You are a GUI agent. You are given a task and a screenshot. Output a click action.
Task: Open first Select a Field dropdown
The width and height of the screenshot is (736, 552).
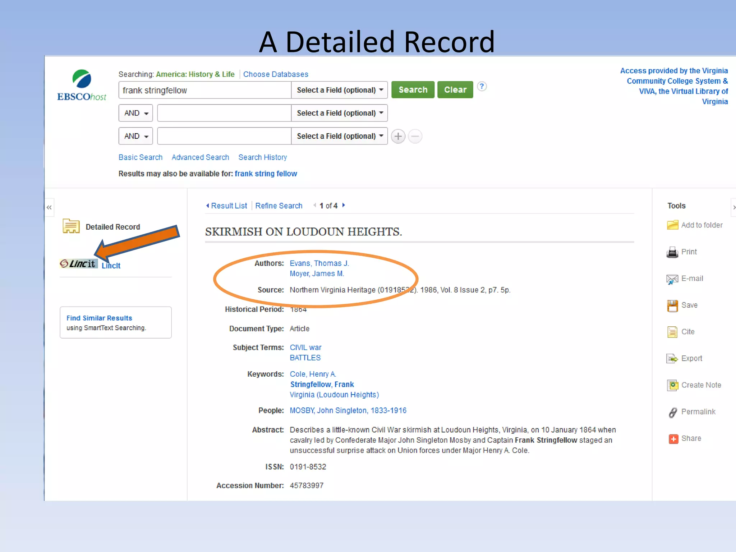point(339,90)
